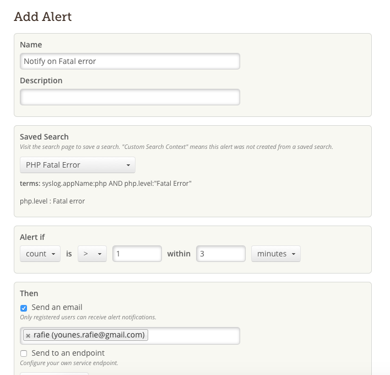This screenshot has width=390, height=375.
Task: Click the alert threshold value field
Action: (137, 254)
